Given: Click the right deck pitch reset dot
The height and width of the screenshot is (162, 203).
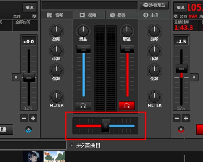Looking at the screenshot, I should [x=194, y=78].
